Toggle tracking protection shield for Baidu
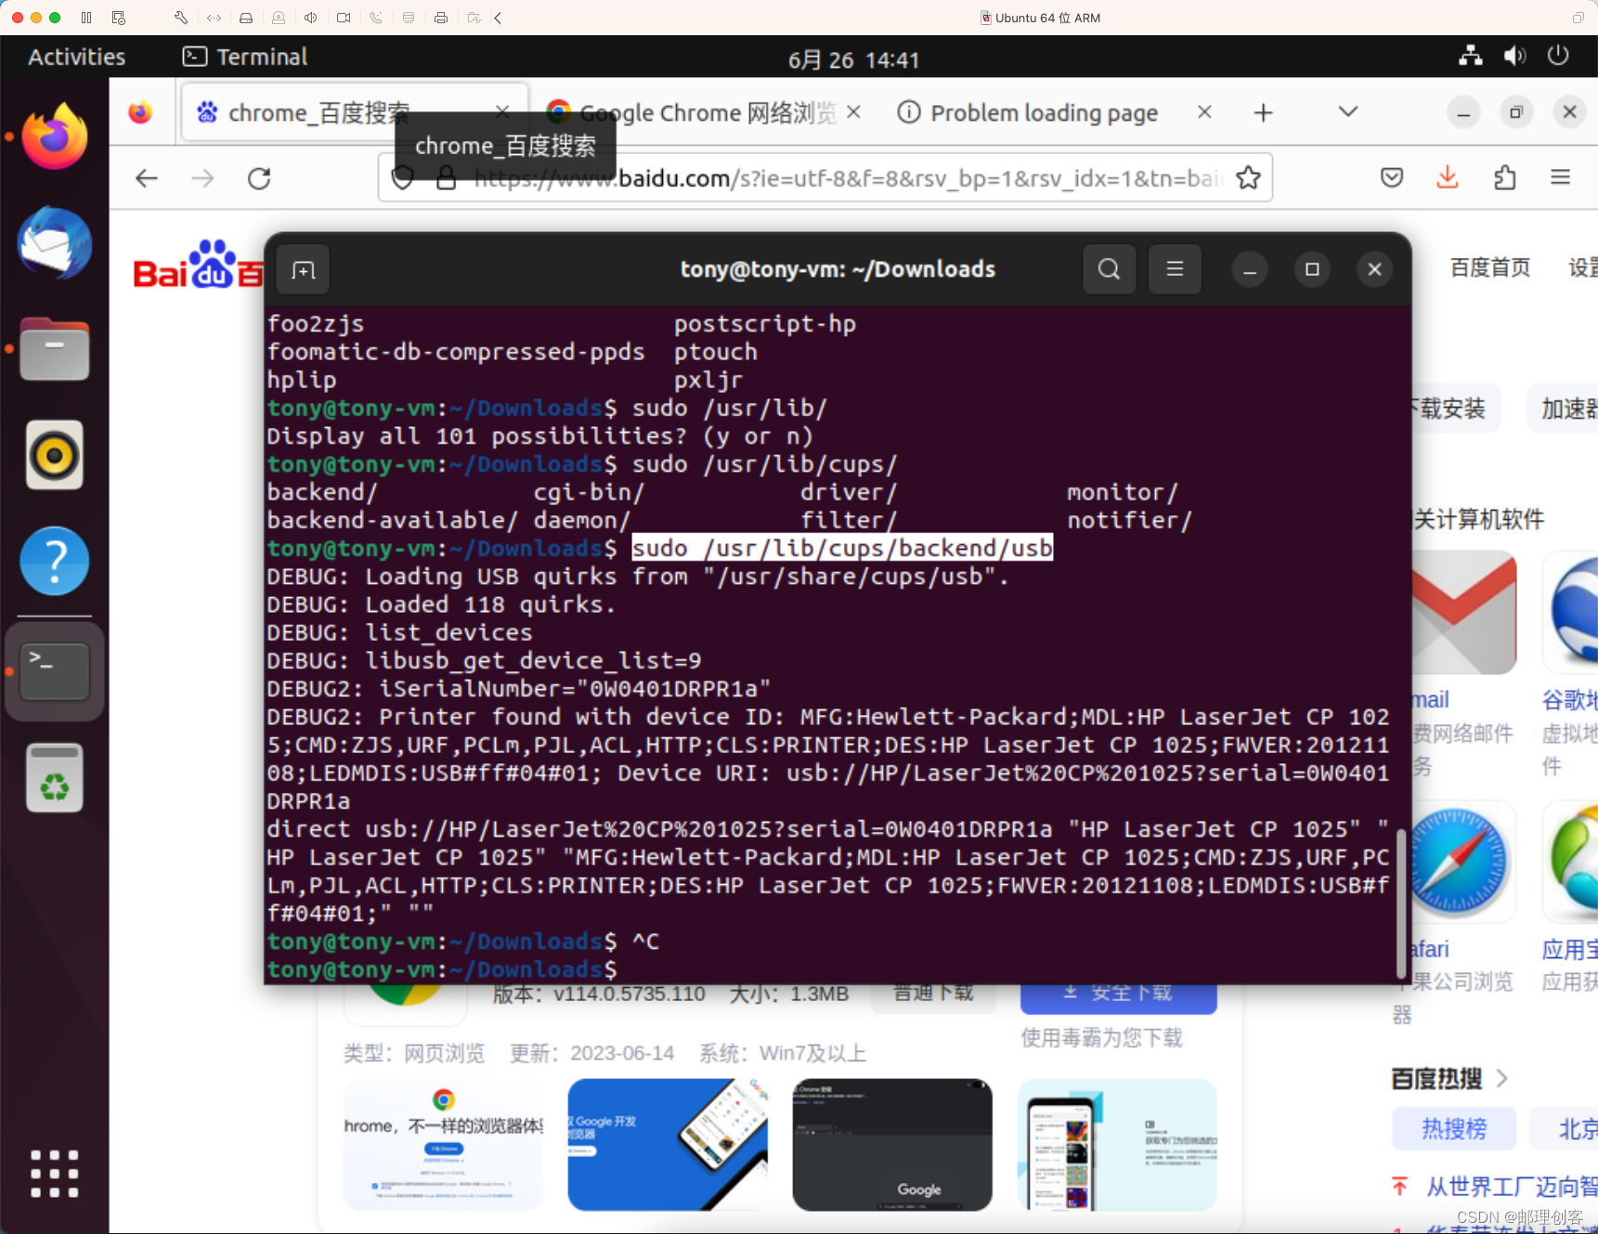 403,177
